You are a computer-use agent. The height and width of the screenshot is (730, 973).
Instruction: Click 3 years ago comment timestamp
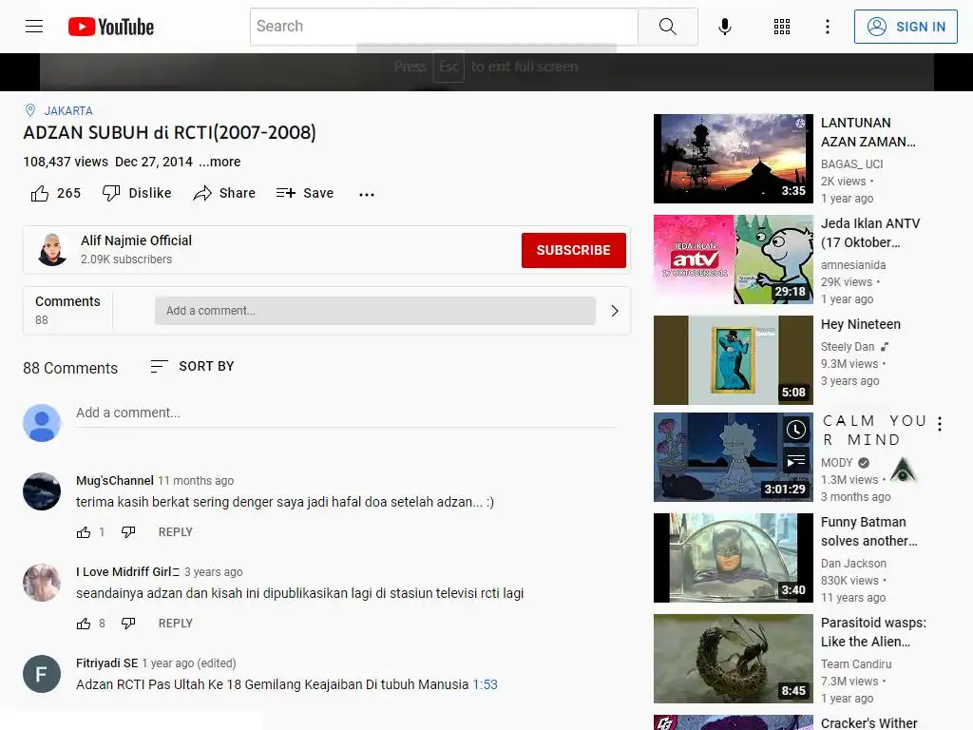(x=214, y=571)
